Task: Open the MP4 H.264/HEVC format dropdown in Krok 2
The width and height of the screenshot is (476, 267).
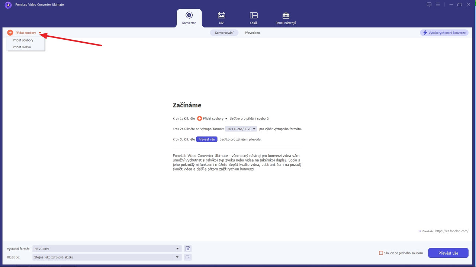Action: click(241, 129)
